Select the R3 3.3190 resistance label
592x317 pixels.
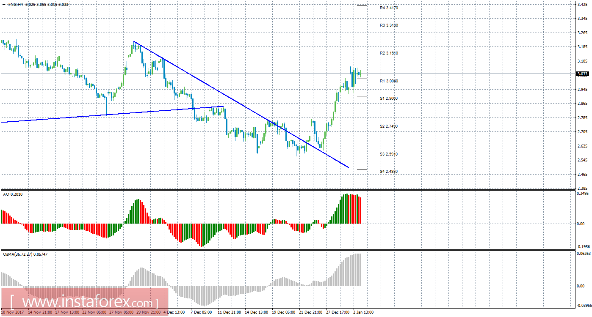pyautogui.click(x=389, y=25)
